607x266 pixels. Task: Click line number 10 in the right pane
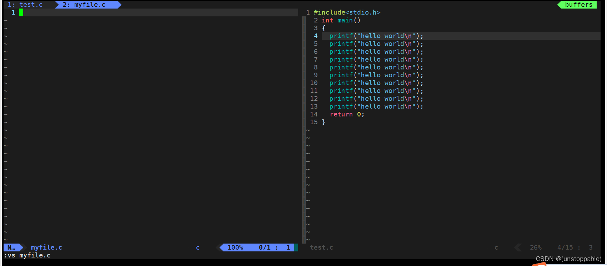[x=314, y=83]
